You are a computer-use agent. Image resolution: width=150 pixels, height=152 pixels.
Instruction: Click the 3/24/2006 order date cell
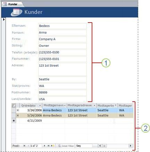(31, 110)
